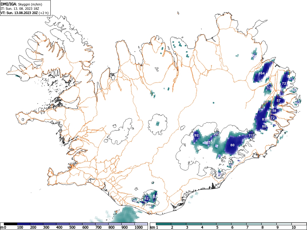This screenshot has width=307, height=230.
Task: Click the '83' visibility value on the map
Action: point(264,119)
